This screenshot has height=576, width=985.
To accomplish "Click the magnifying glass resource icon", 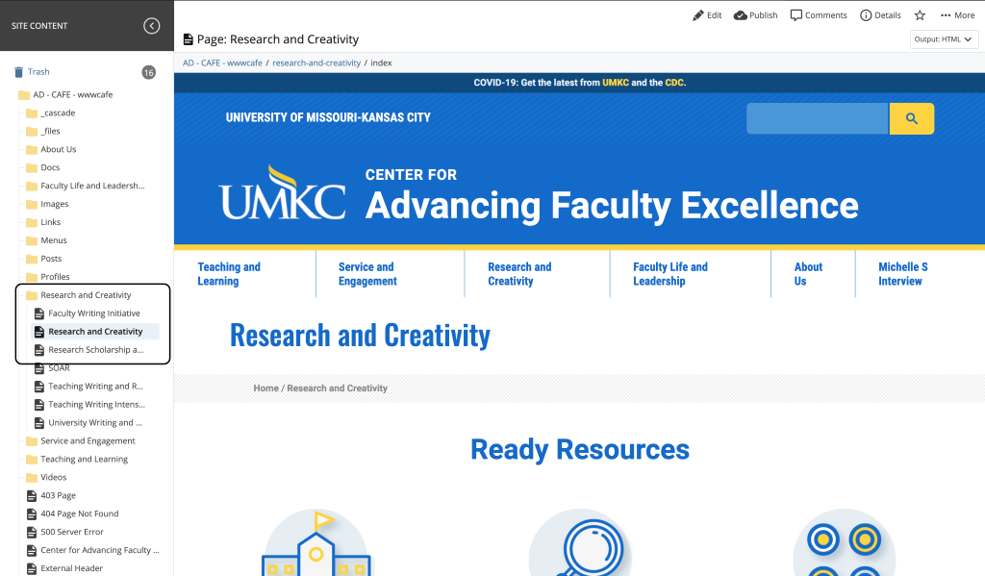I will [x=580, y=542].
